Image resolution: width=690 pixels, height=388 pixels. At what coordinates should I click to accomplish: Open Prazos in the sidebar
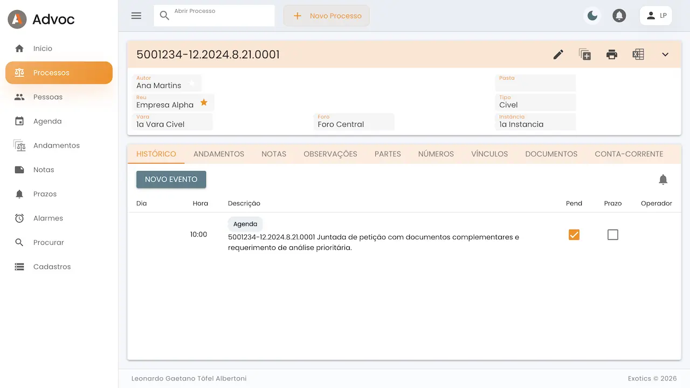coord(59,194)
